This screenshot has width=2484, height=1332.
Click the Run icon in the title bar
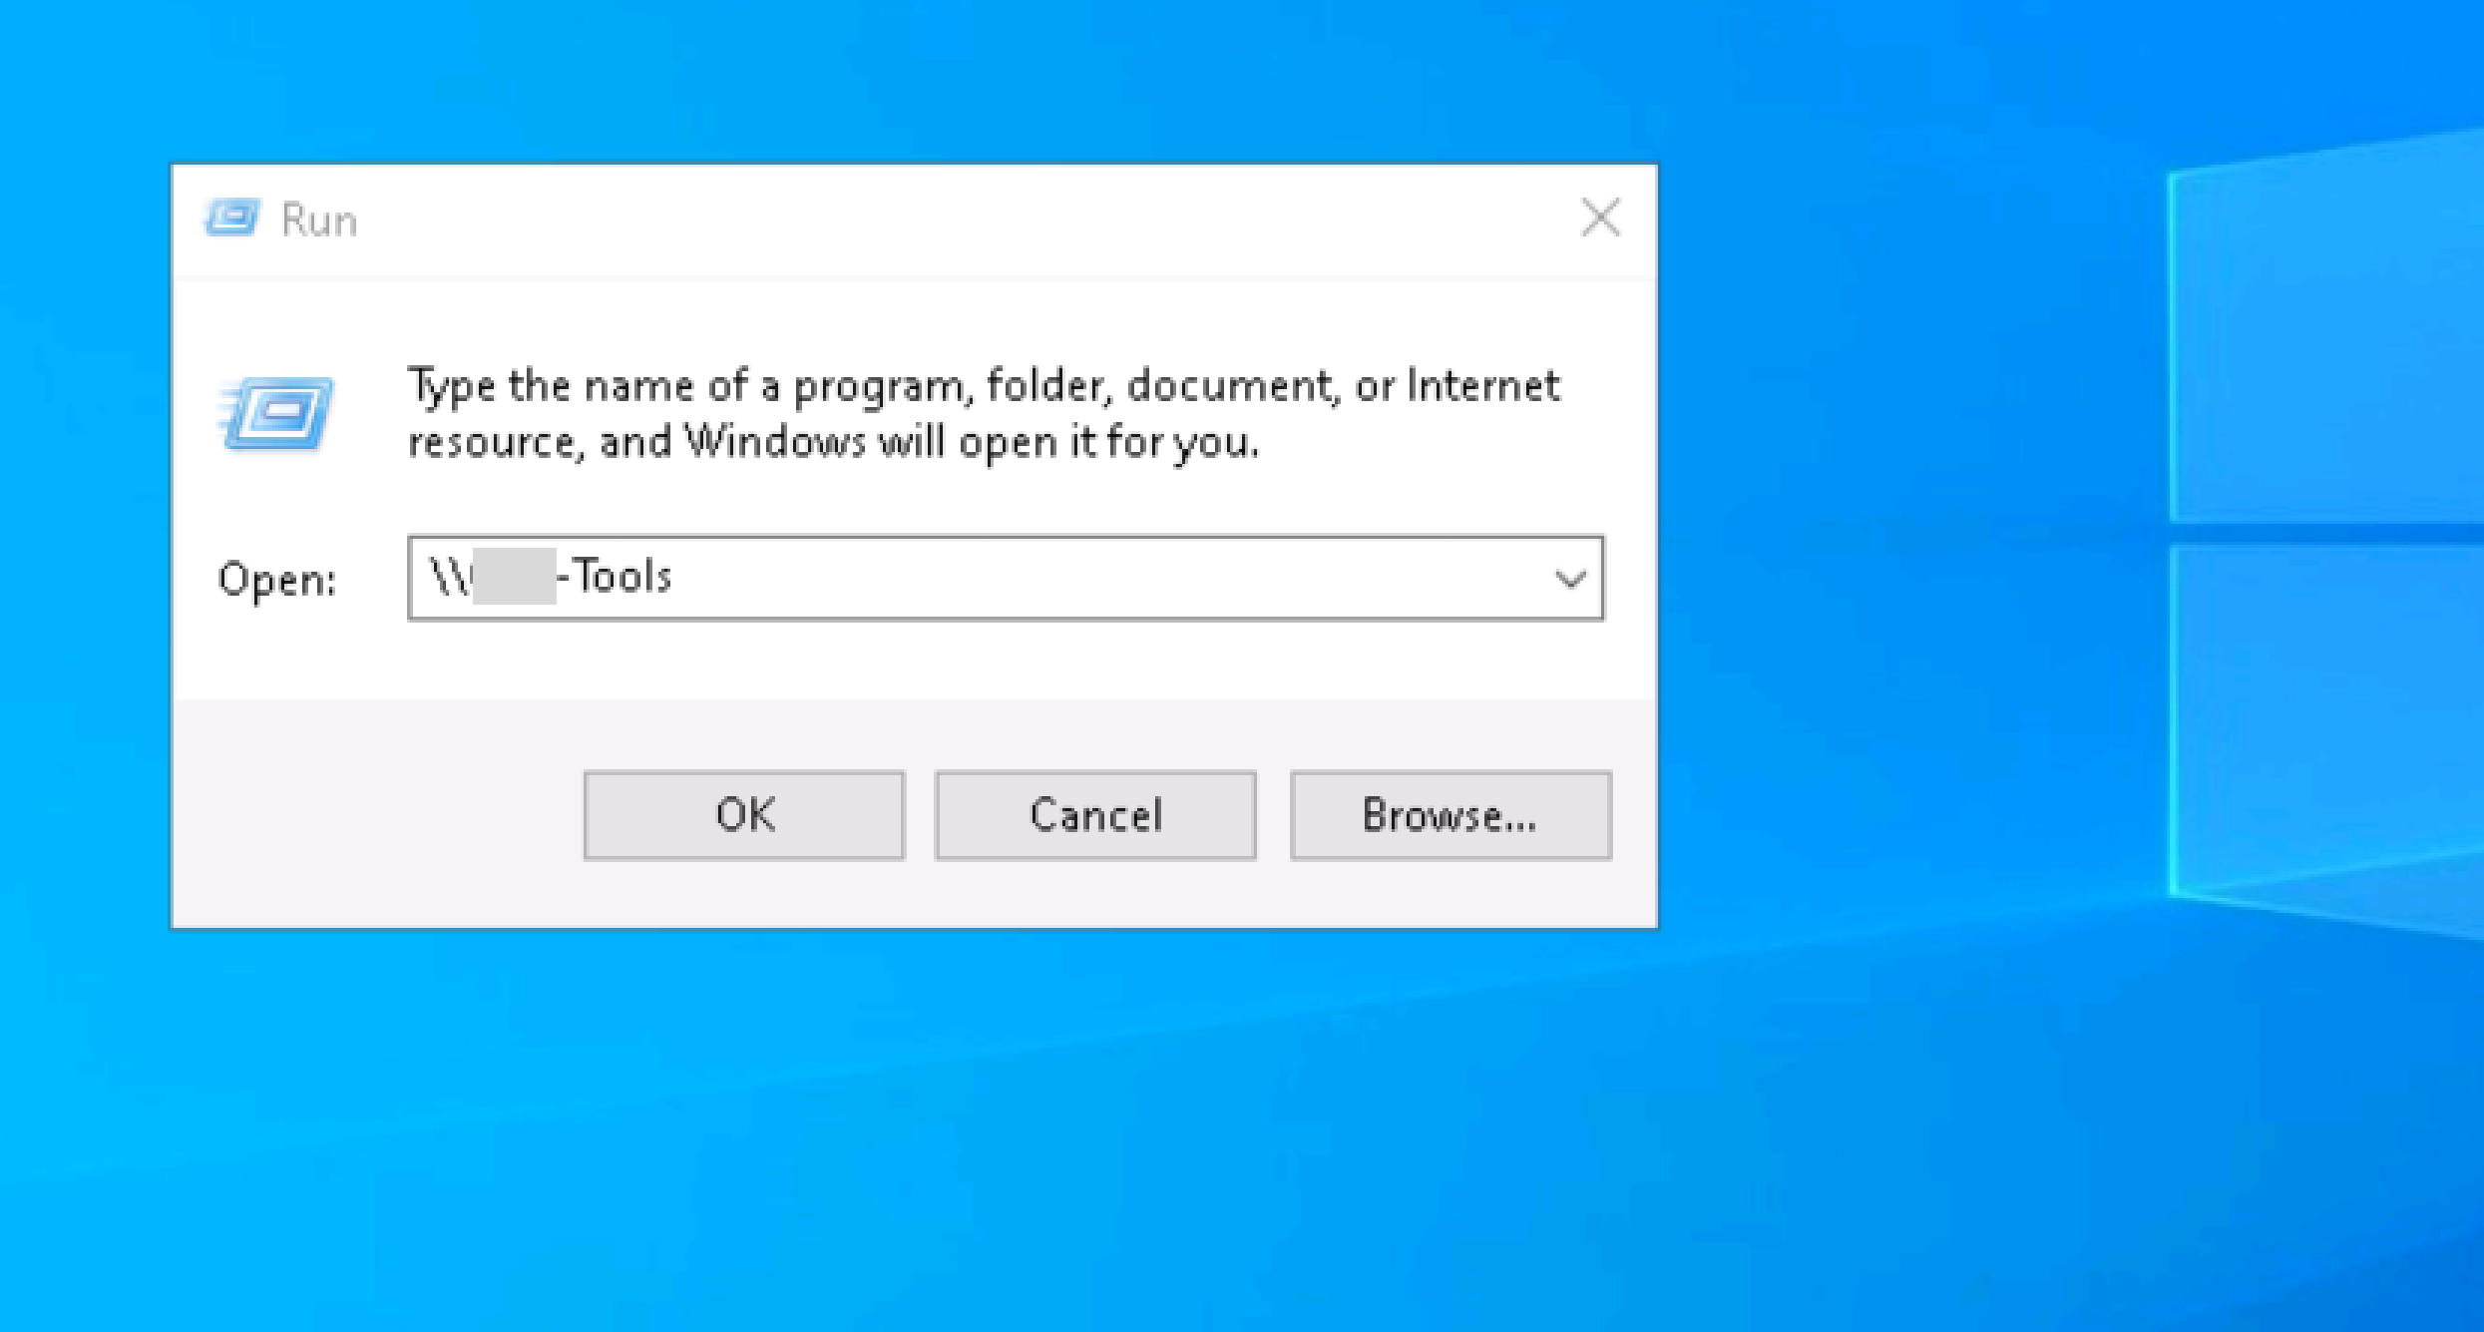[x=232, y=218]
